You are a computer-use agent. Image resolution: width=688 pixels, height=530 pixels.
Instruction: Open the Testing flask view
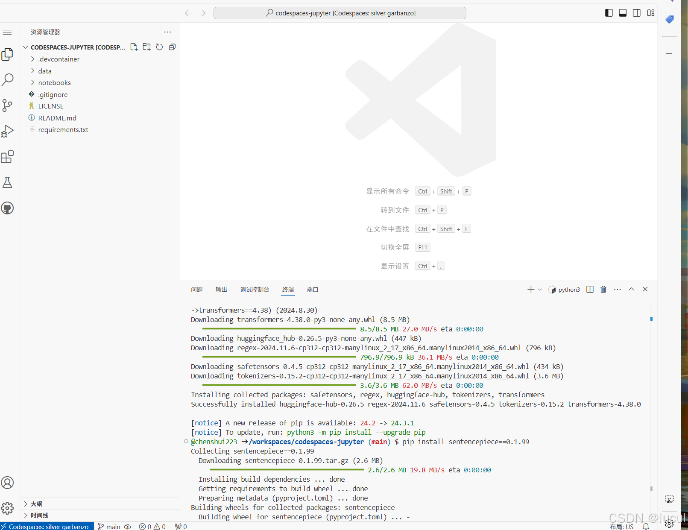click(8, 182)
